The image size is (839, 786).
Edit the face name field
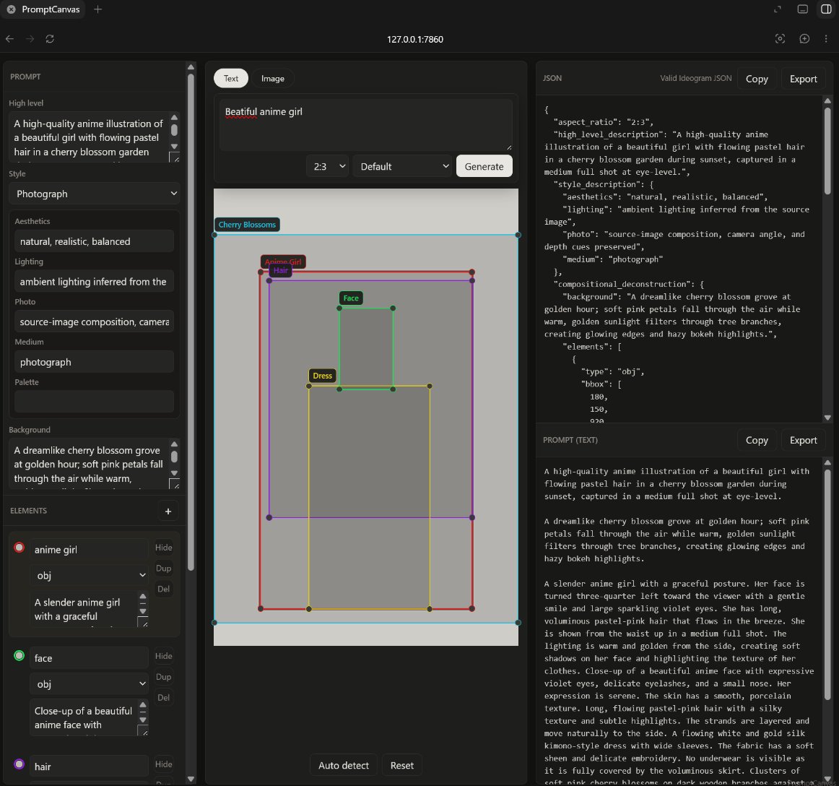[x=89, y=658]
